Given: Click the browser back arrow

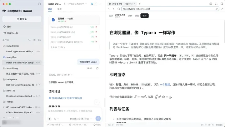Looking at the screenshot, I should tap(109, 9).
